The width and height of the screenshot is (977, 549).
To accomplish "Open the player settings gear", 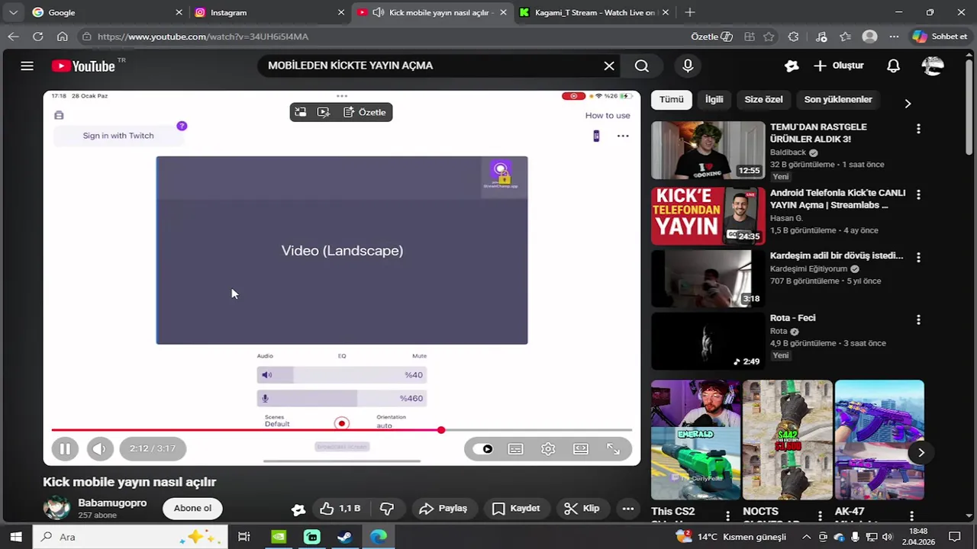I will point(548,449).
